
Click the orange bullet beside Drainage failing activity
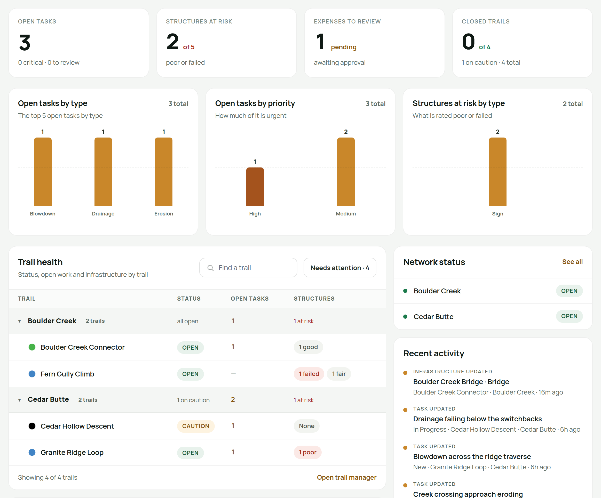point(405,410)
